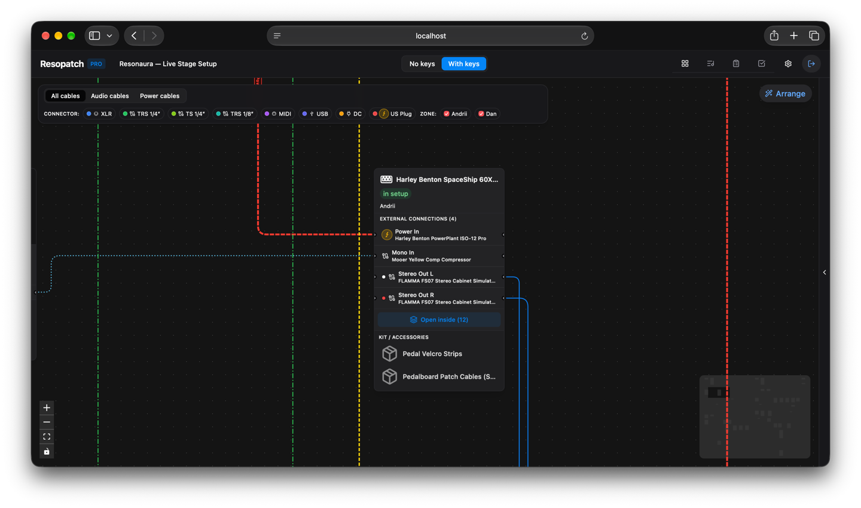861x508 pixels.
Task: Click the Pedalboard Patch Cables box icon
Action: (390, 376)
